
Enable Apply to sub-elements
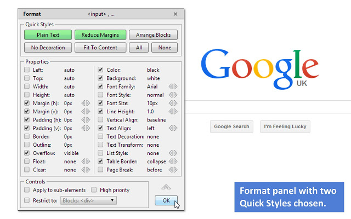[27, 190]
